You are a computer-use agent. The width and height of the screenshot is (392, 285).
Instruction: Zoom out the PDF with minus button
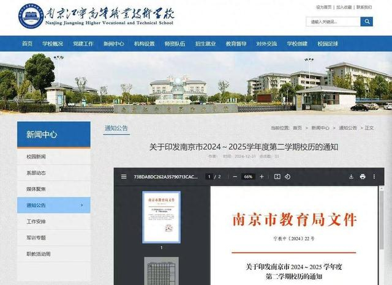click(235, 177)
